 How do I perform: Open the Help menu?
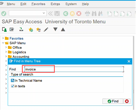pos(85,4)
